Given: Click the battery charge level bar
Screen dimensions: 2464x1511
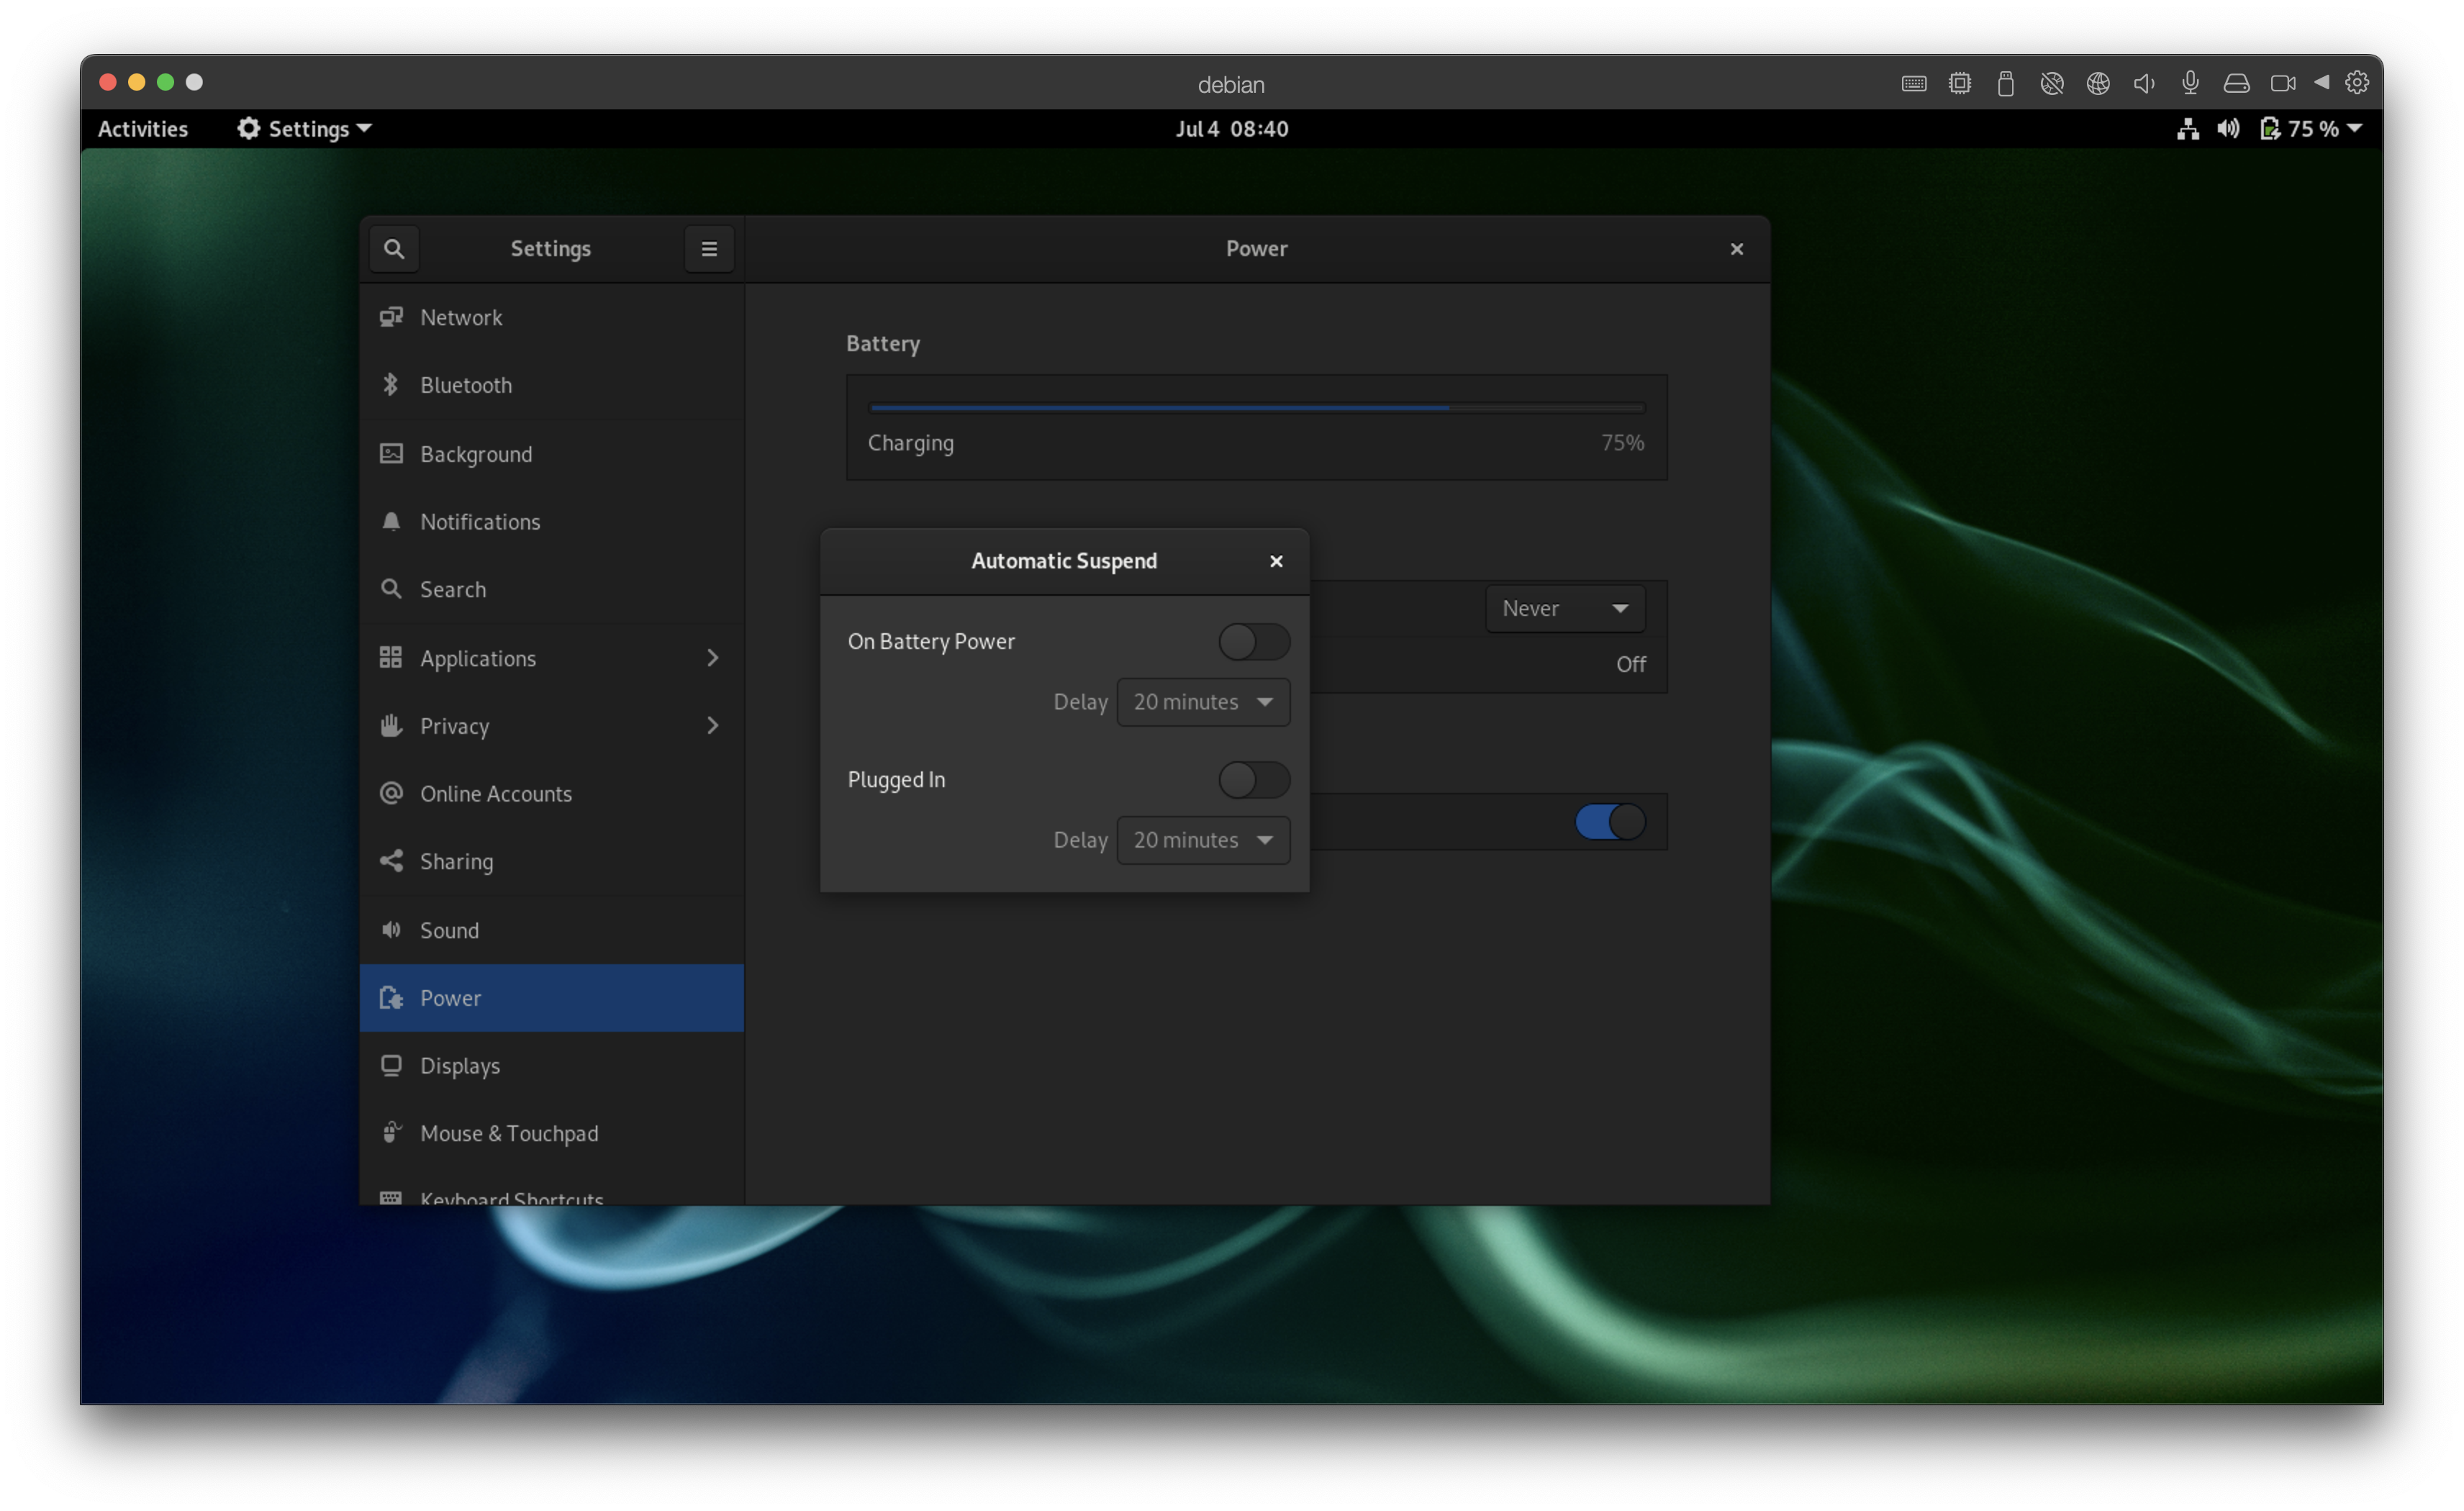Looking at the screenshot, I should (x=1257, y=408).
